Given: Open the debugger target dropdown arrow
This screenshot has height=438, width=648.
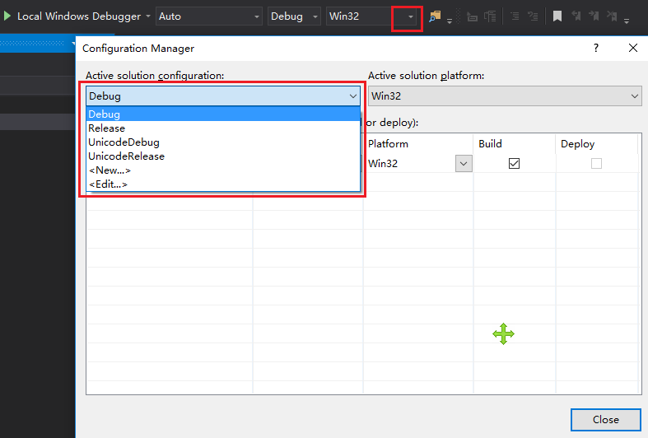Looking at the screenshot, I should (x=148, y=16).
